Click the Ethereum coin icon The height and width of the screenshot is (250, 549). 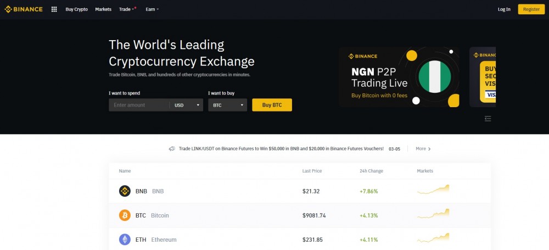coord(125,240)
